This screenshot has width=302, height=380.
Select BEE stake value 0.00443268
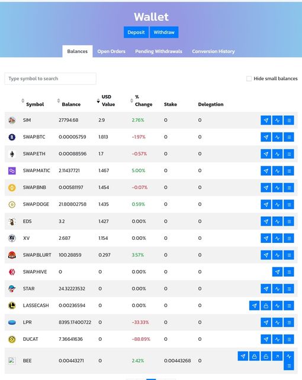point(177,361)
